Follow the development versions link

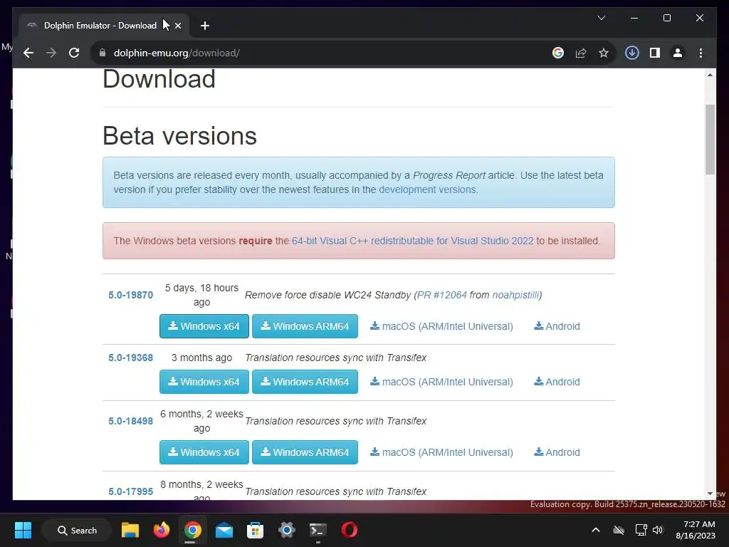coord(427,189)
